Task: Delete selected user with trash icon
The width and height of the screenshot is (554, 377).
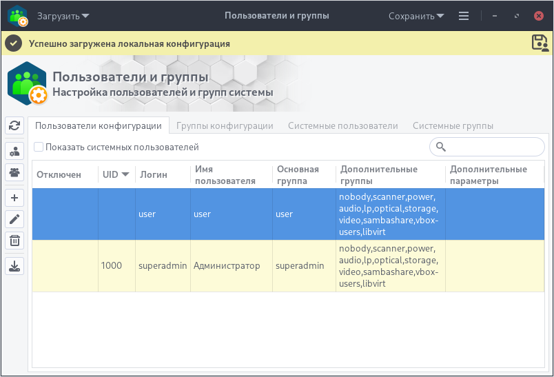Action: (15, 240)
